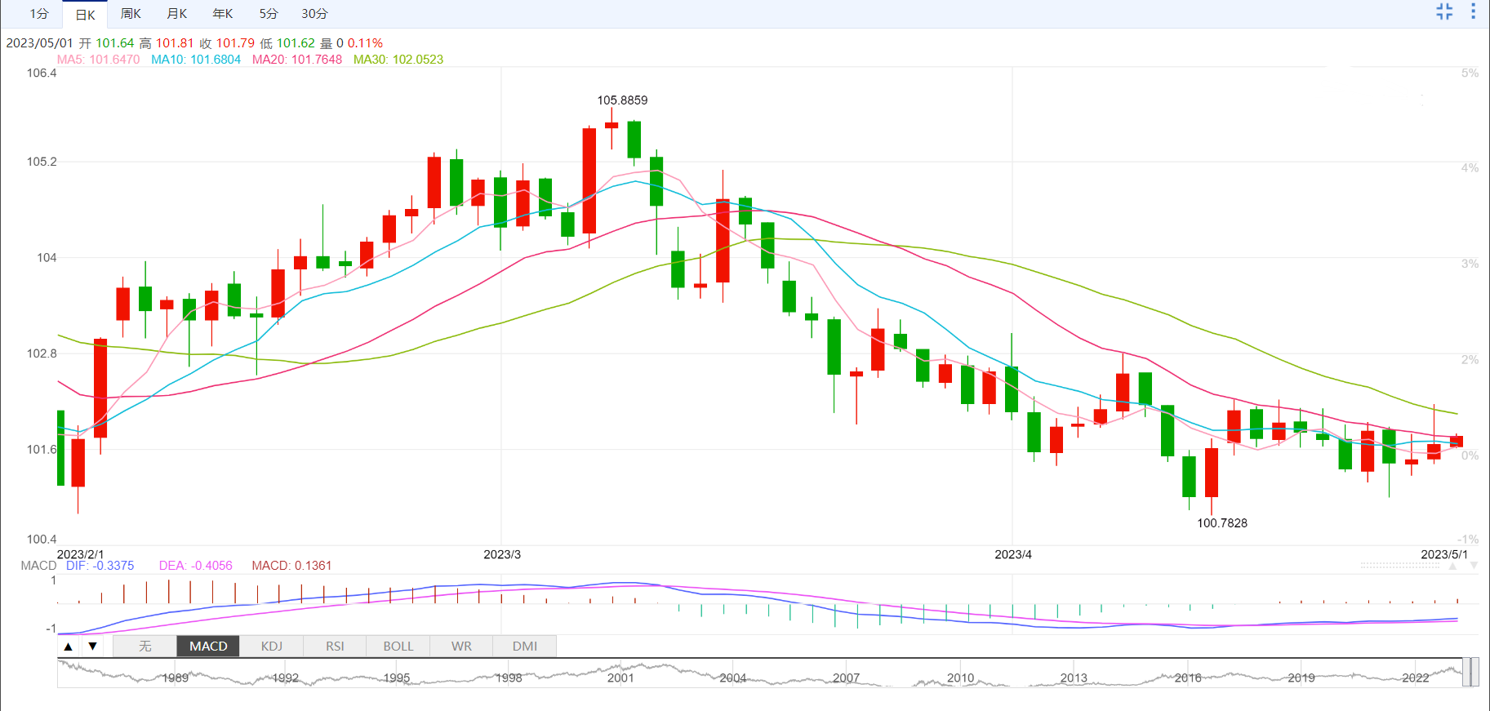Click the 2023/4 date axis label

1013,554
